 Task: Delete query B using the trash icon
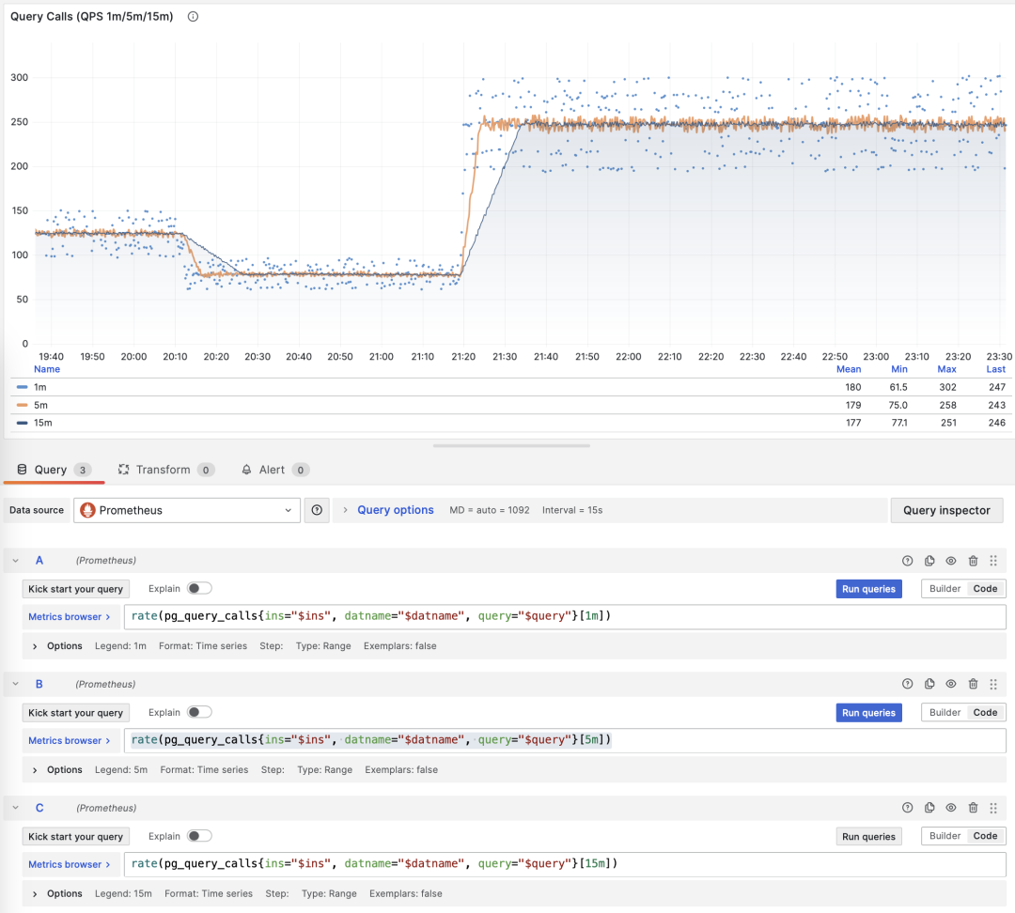pyautogui.click(x=973, y=685)
